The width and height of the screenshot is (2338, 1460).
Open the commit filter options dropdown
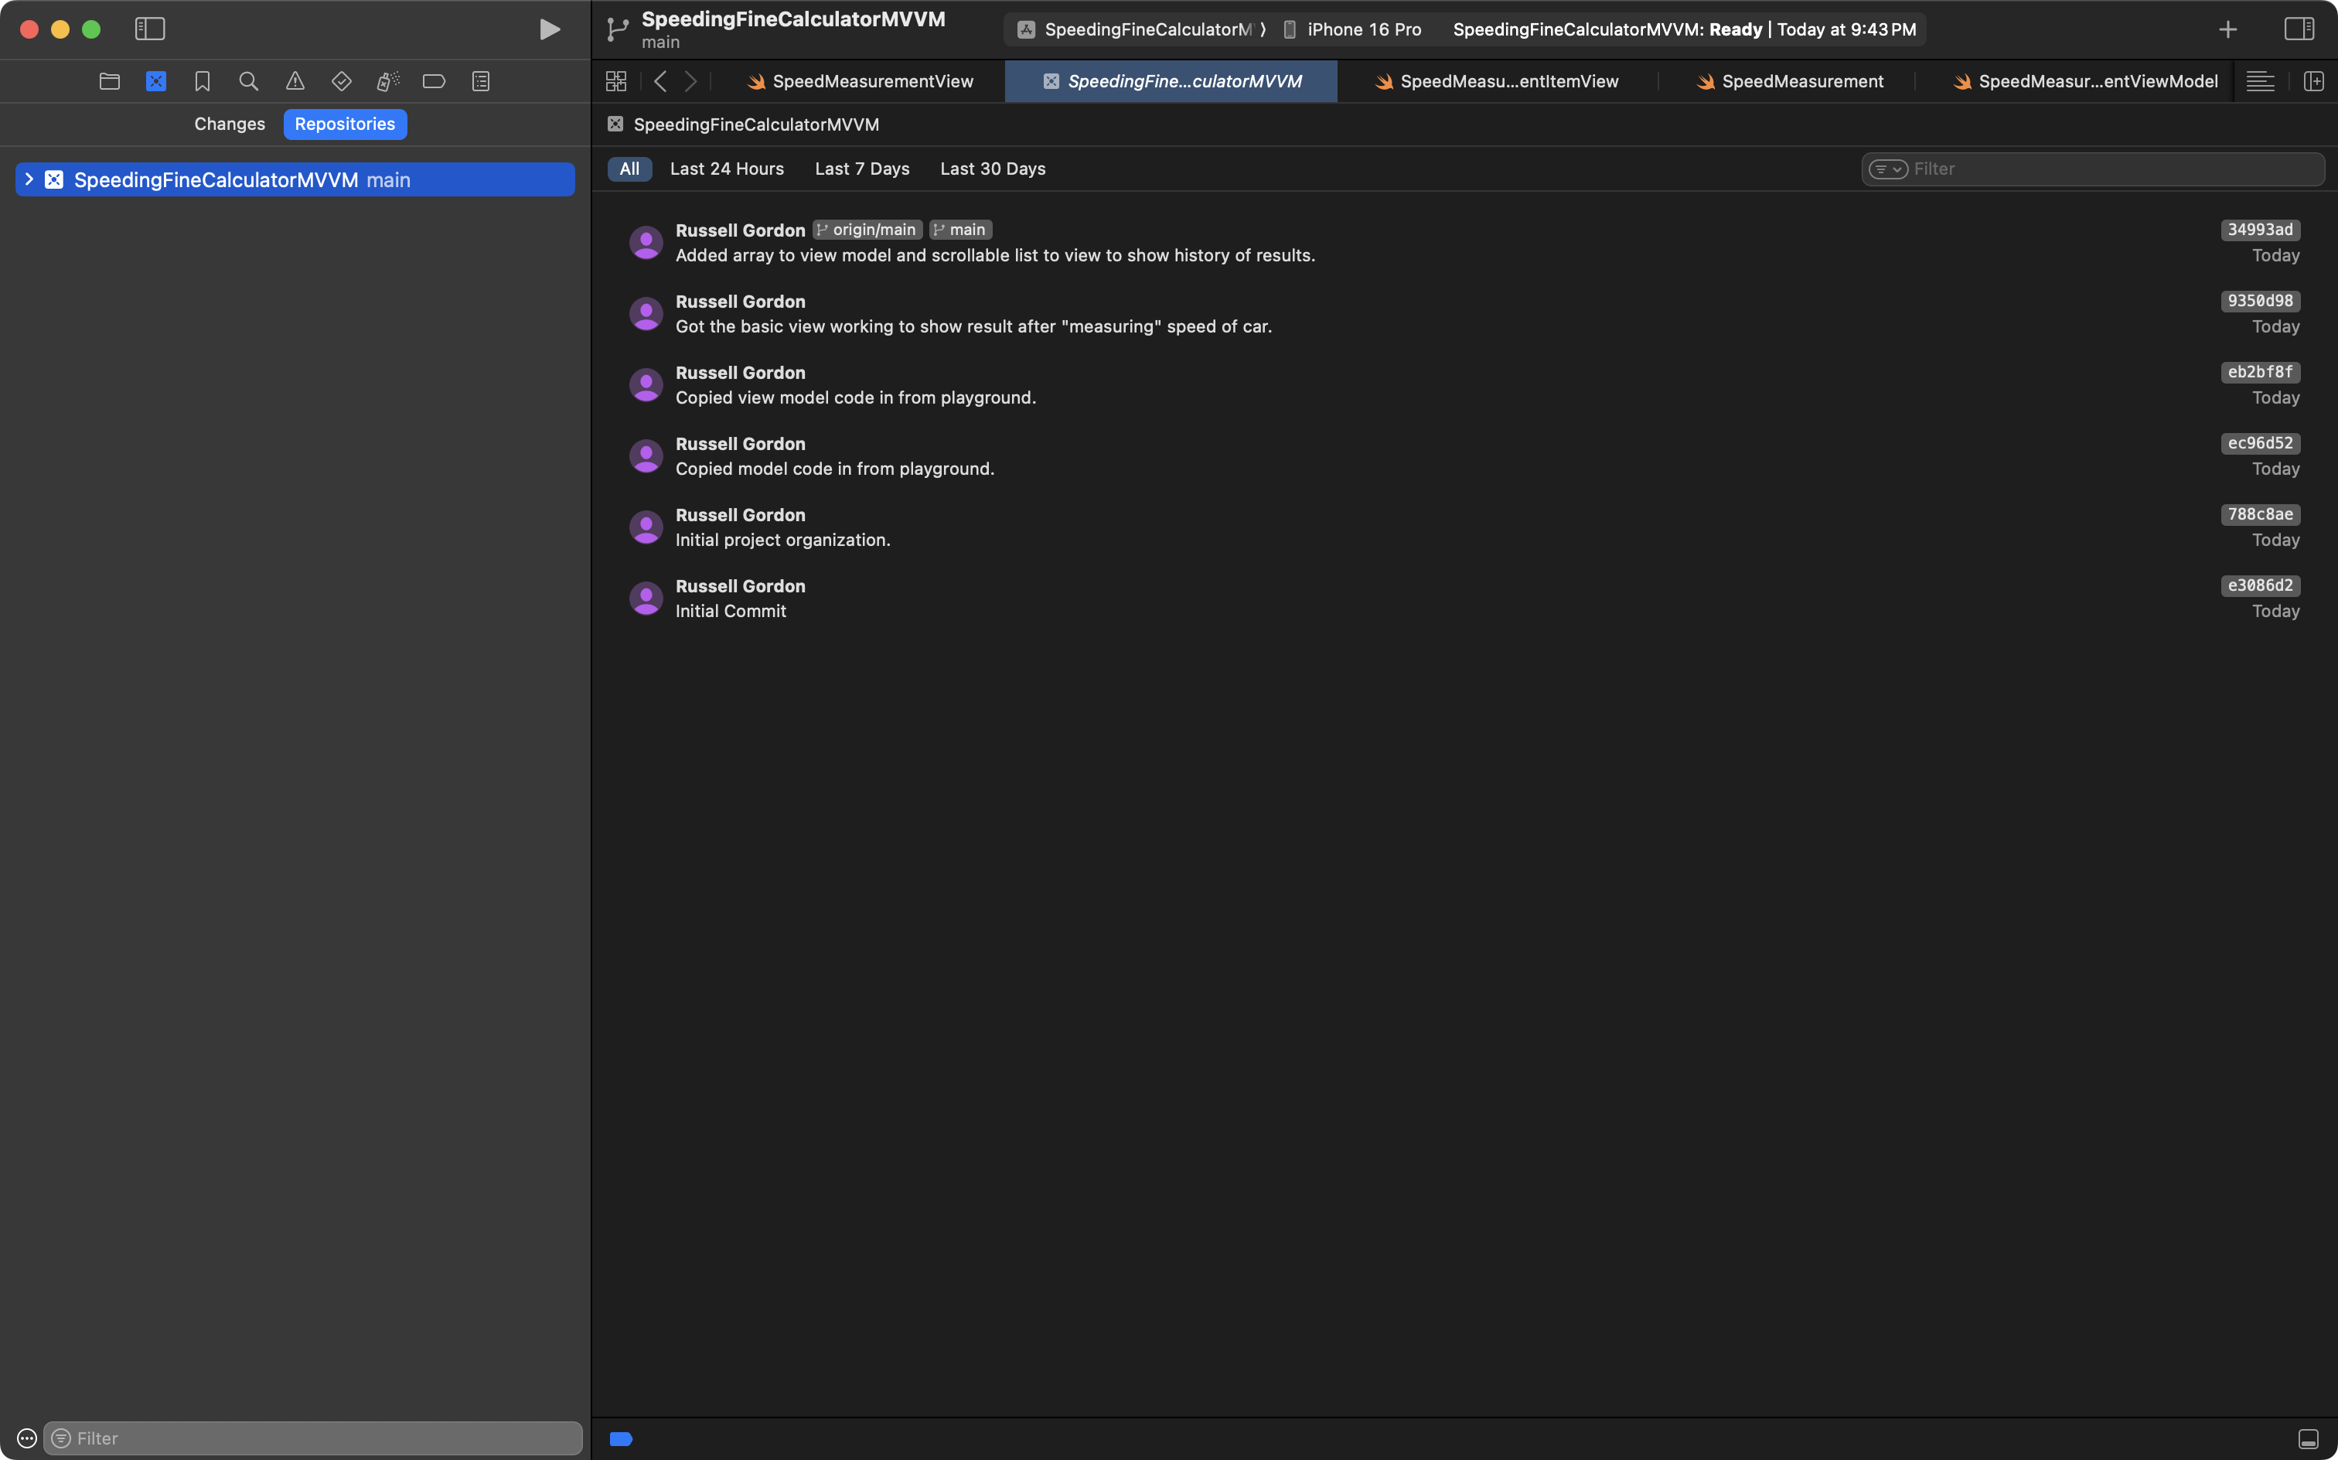click(x=1887, y=169)
